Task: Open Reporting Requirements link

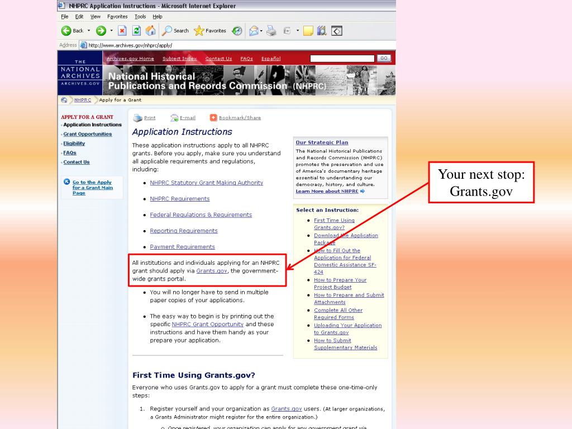Action: (184, 231)
